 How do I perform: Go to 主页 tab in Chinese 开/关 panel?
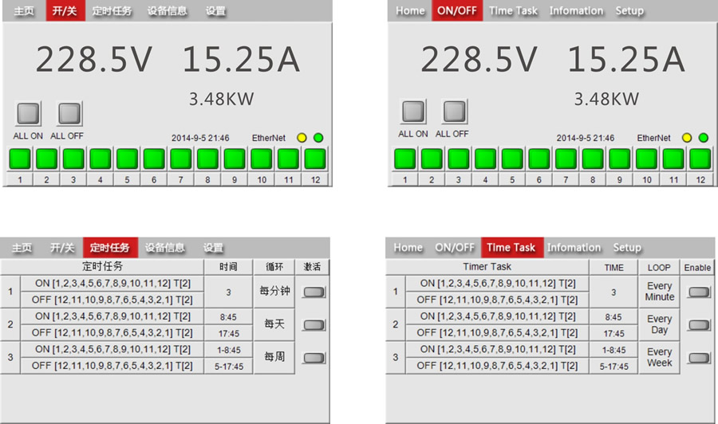click(23, 11)
